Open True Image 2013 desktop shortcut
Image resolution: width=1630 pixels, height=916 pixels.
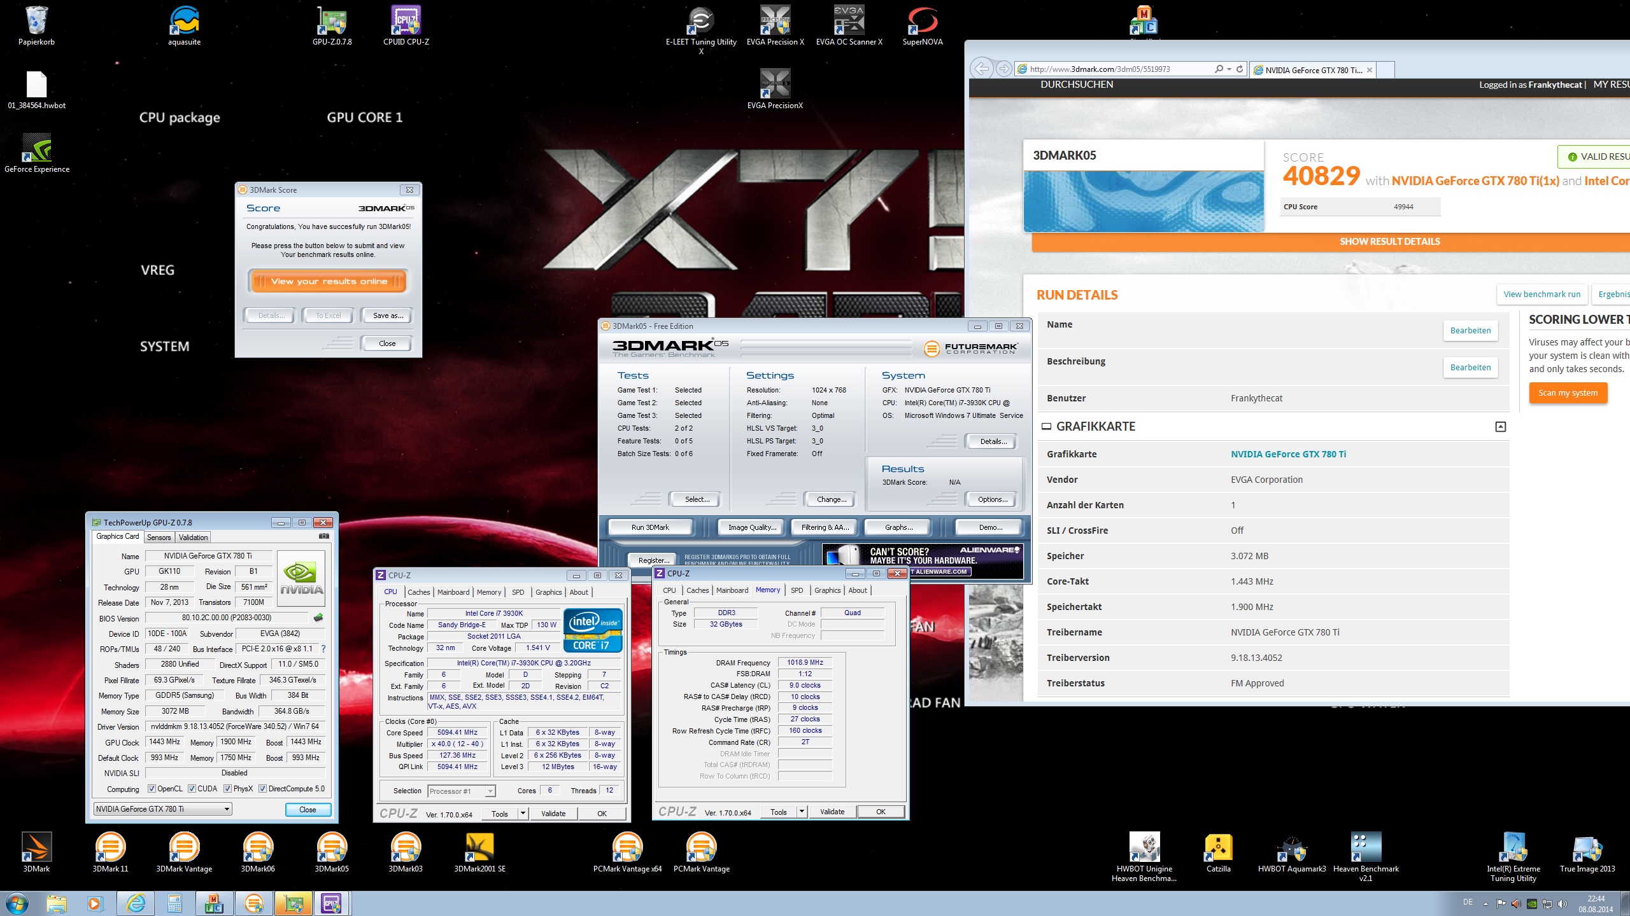pos(1587,852)
